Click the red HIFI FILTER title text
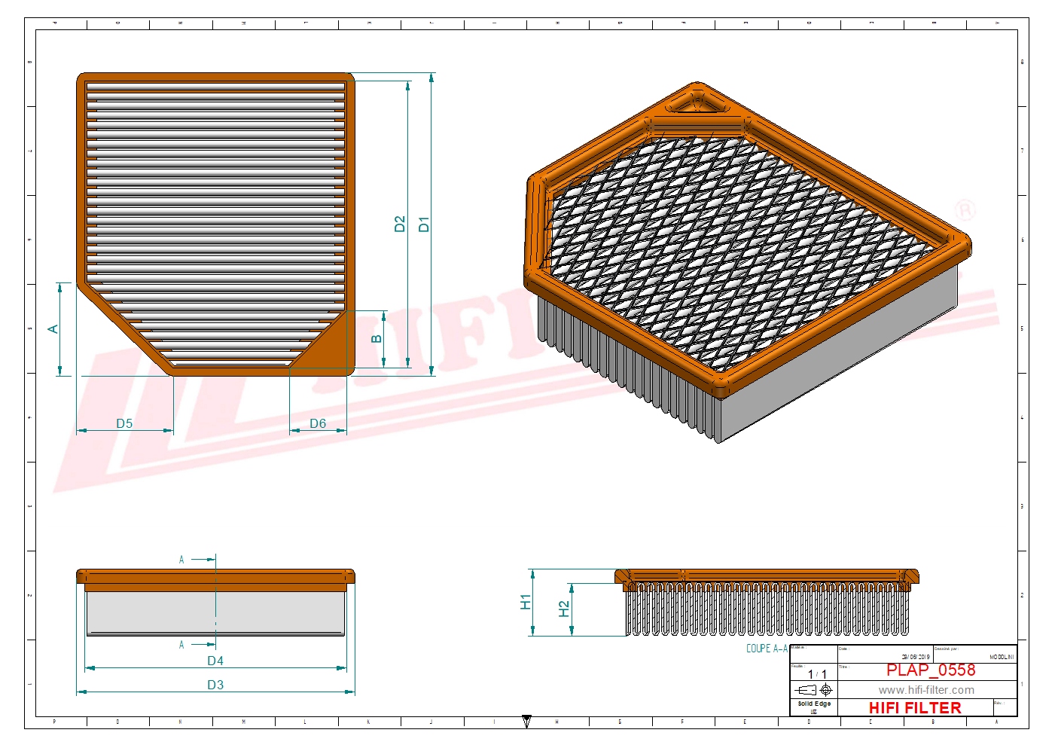 tap(915, 708)
